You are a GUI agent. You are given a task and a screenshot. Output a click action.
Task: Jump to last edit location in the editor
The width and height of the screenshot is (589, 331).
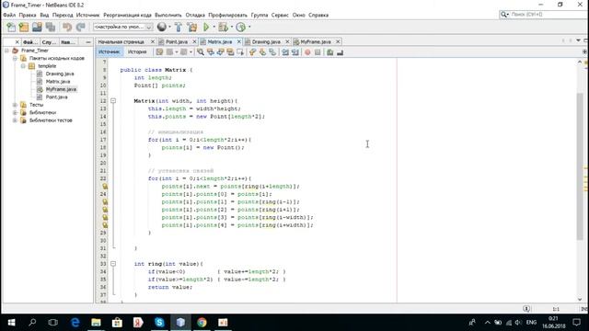pos(159,52)
